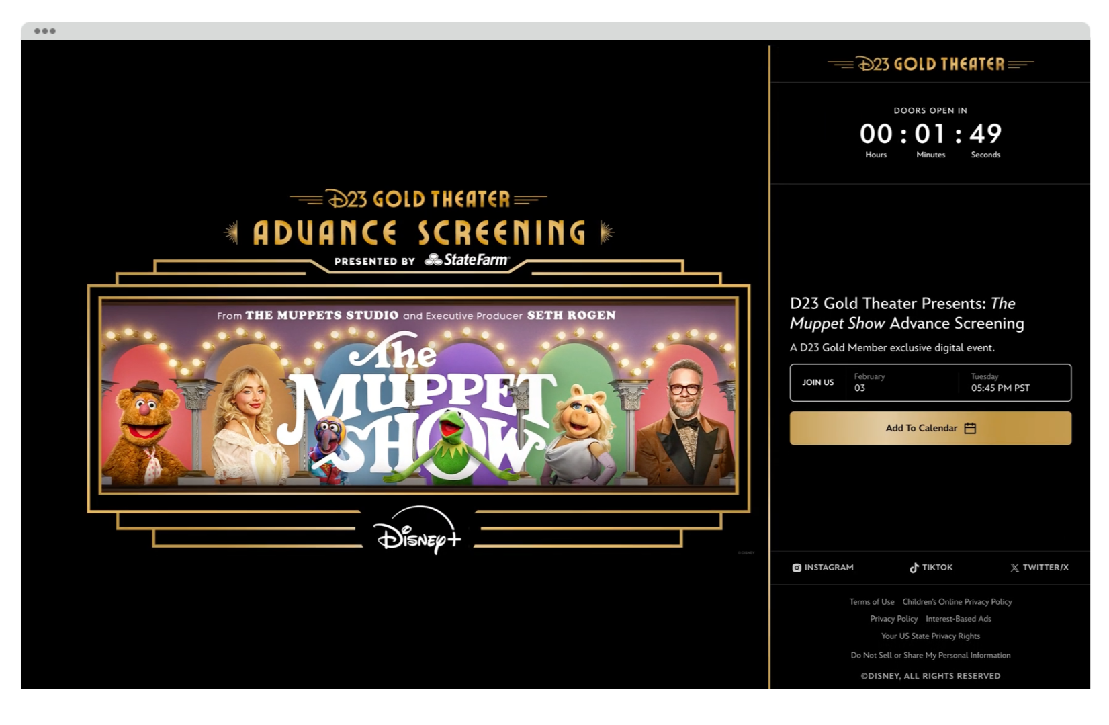Viewport: 1109px width, 725px height.
Task: Open Children's Online Privacy Policy link
Action: 957,602
